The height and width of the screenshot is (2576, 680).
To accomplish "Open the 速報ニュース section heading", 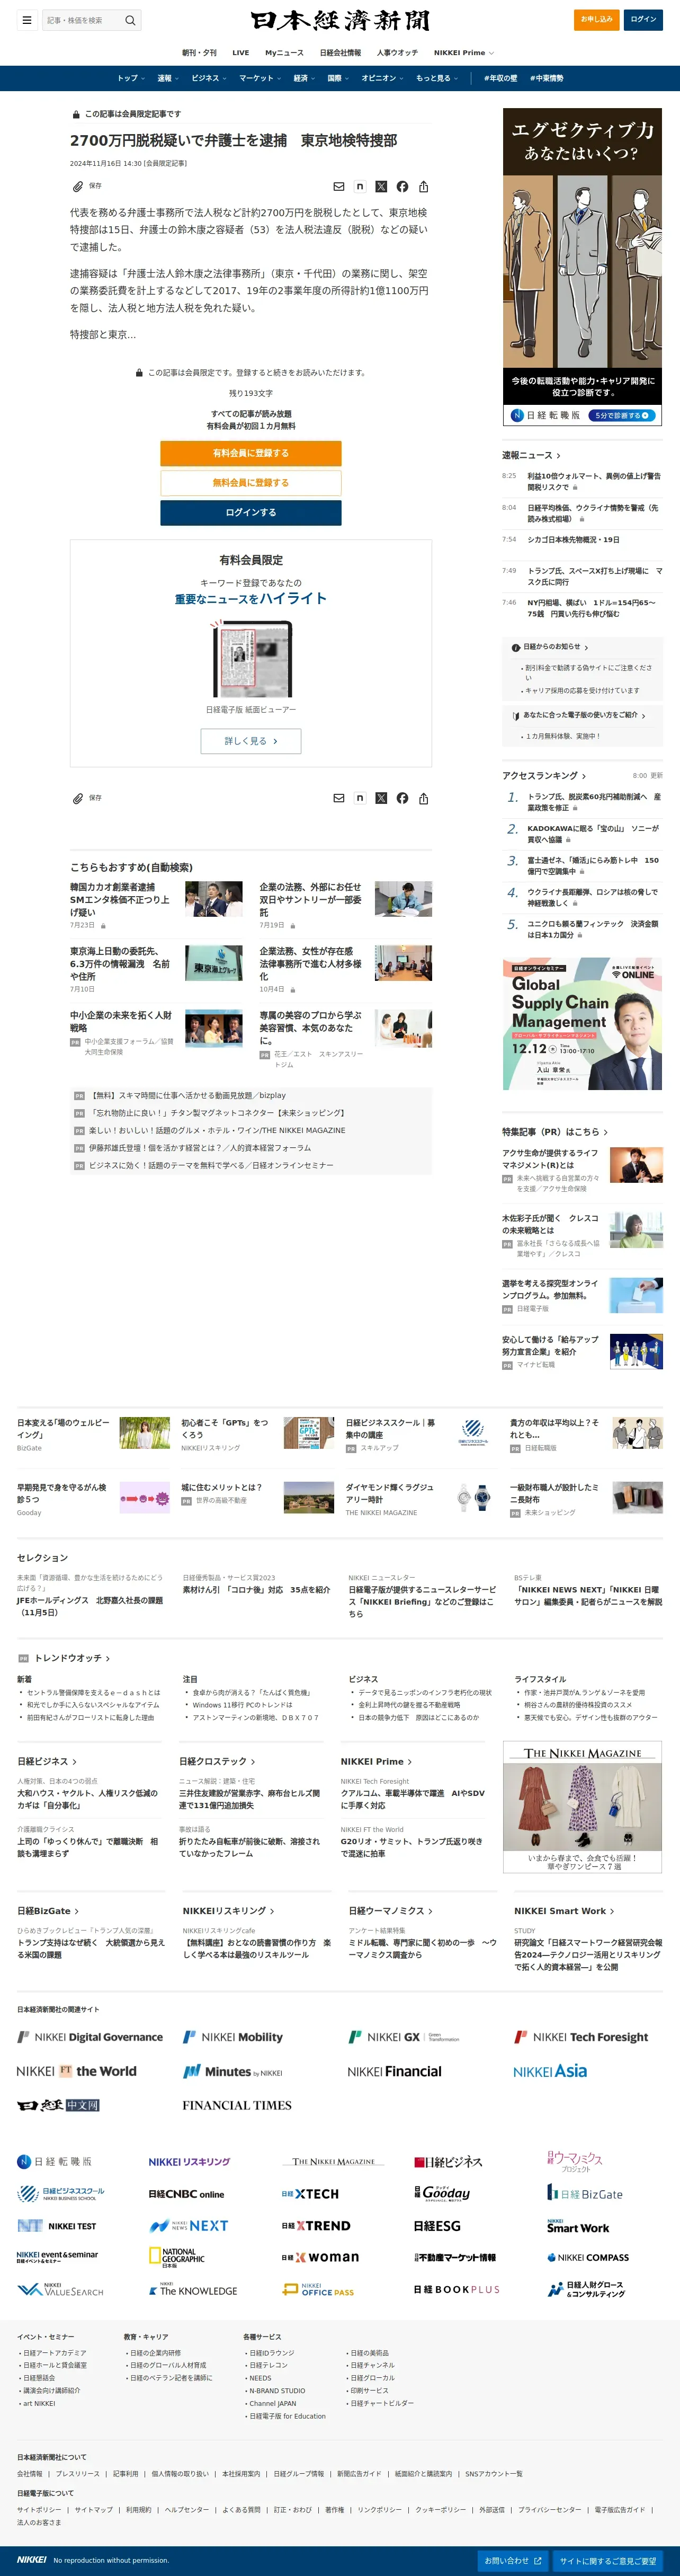I will pos(531,455).
